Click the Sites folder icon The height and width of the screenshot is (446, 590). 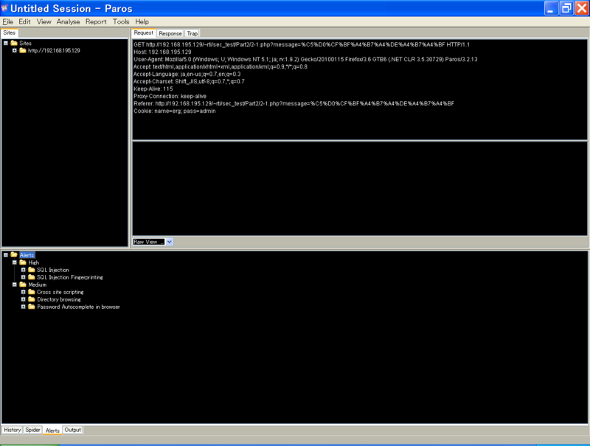pyautogui.click(x=14, y=43)
